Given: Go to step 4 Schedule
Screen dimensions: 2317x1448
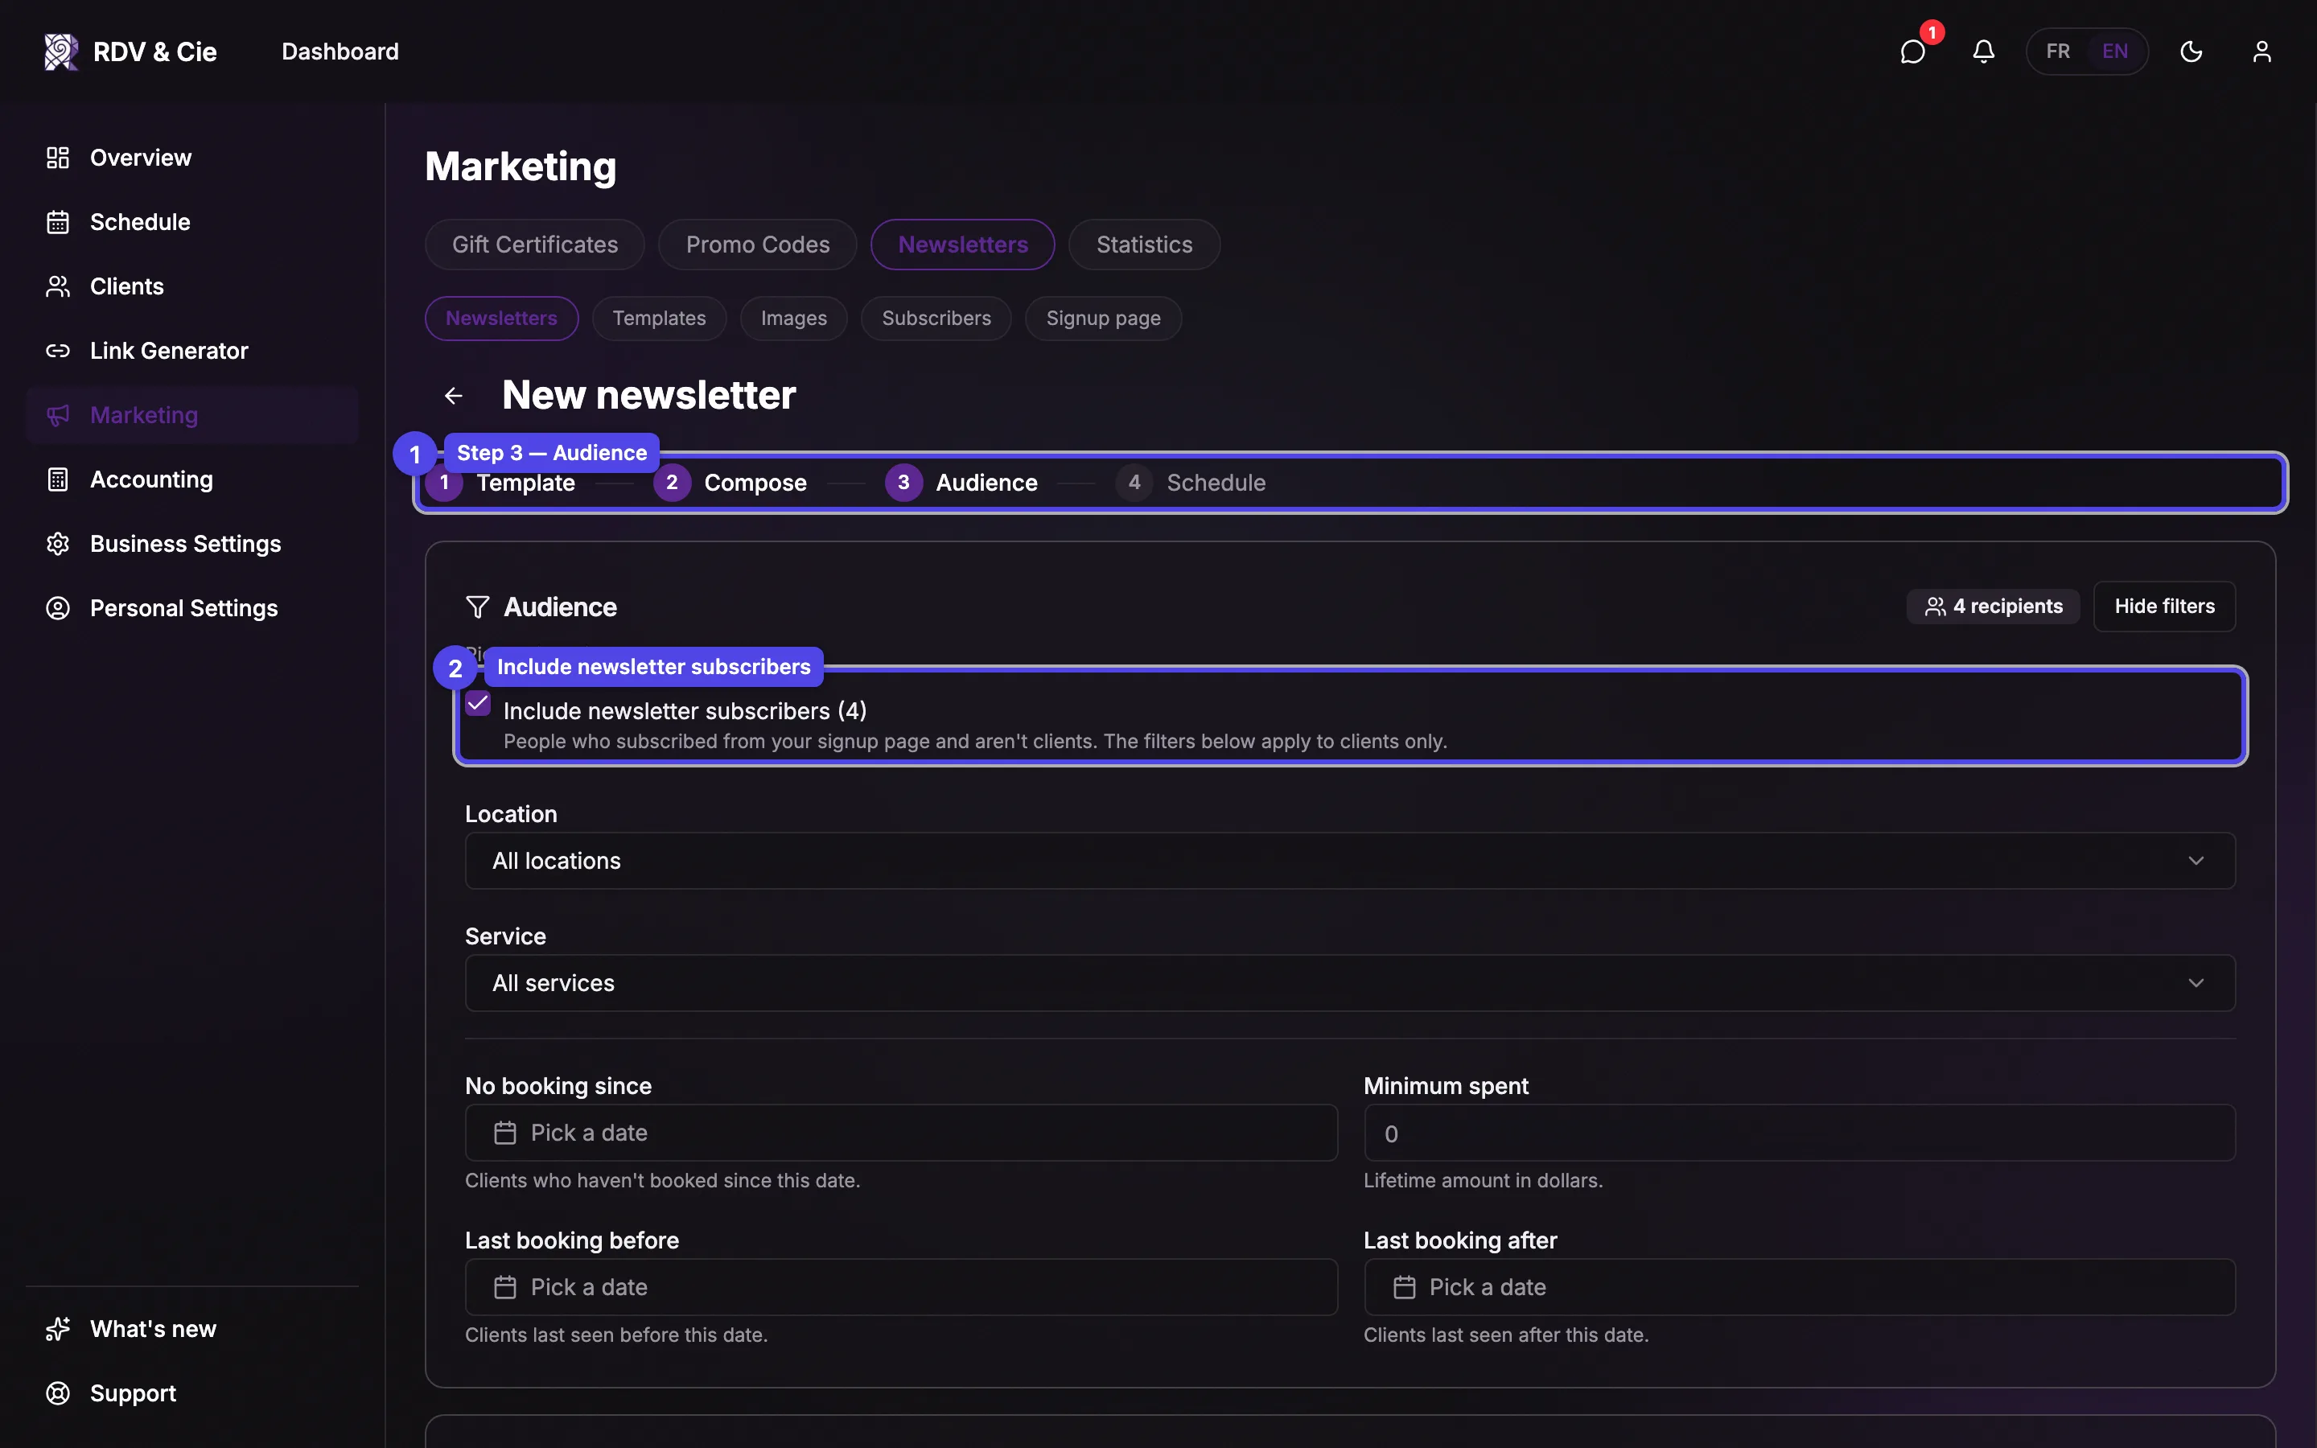Looking at the screenshot, I should 1191,483.
